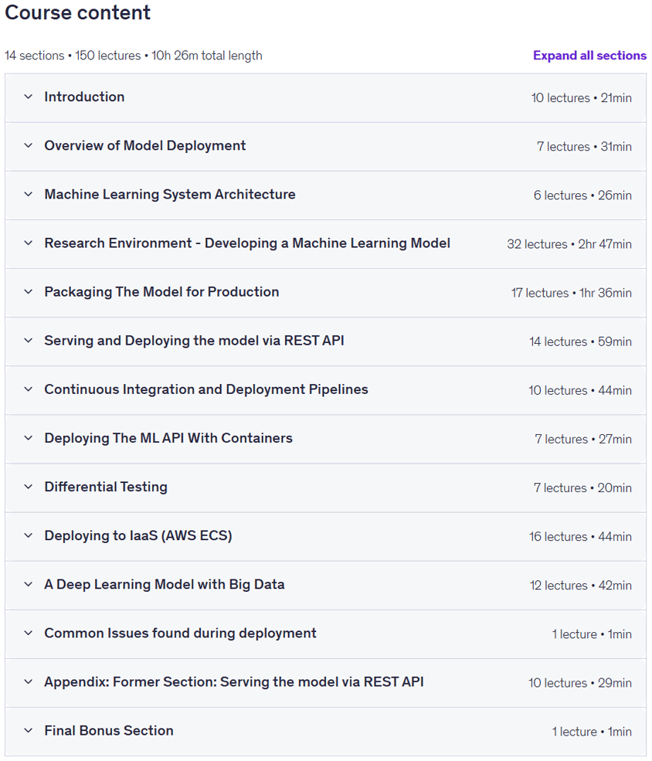Expand Serving and Deploying REST API chevron
This screenshot has width=652, height=761.
[29, 341]
